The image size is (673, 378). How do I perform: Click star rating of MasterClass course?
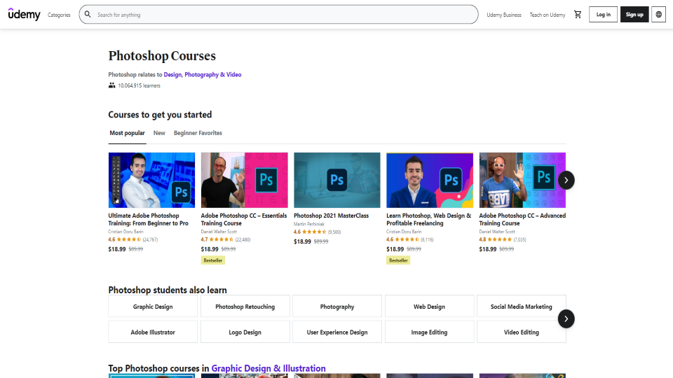pyautogui.click(x=314, y=232)
